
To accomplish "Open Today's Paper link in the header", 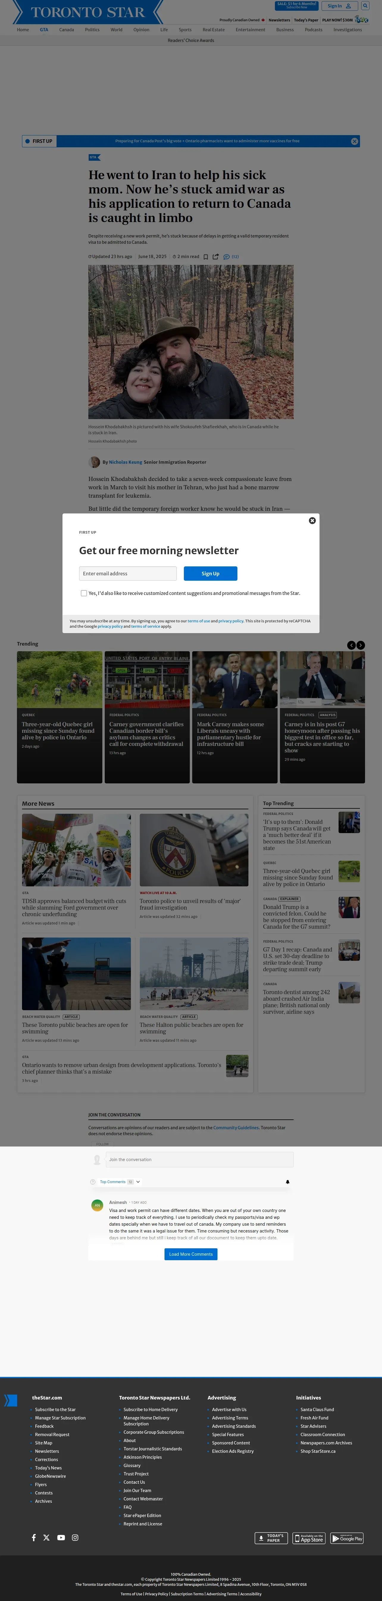I will pos(306,20).
